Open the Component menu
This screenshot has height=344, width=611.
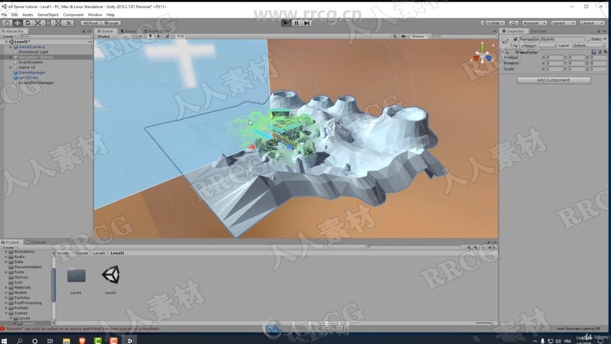click(x=73, y=15)
